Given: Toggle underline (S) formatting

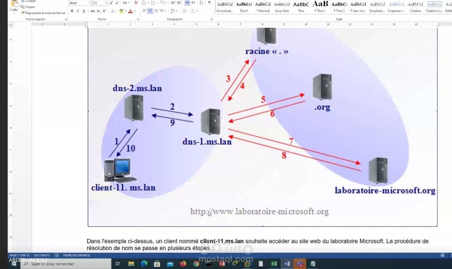Looking at the screenshot, I should (84, 11).
